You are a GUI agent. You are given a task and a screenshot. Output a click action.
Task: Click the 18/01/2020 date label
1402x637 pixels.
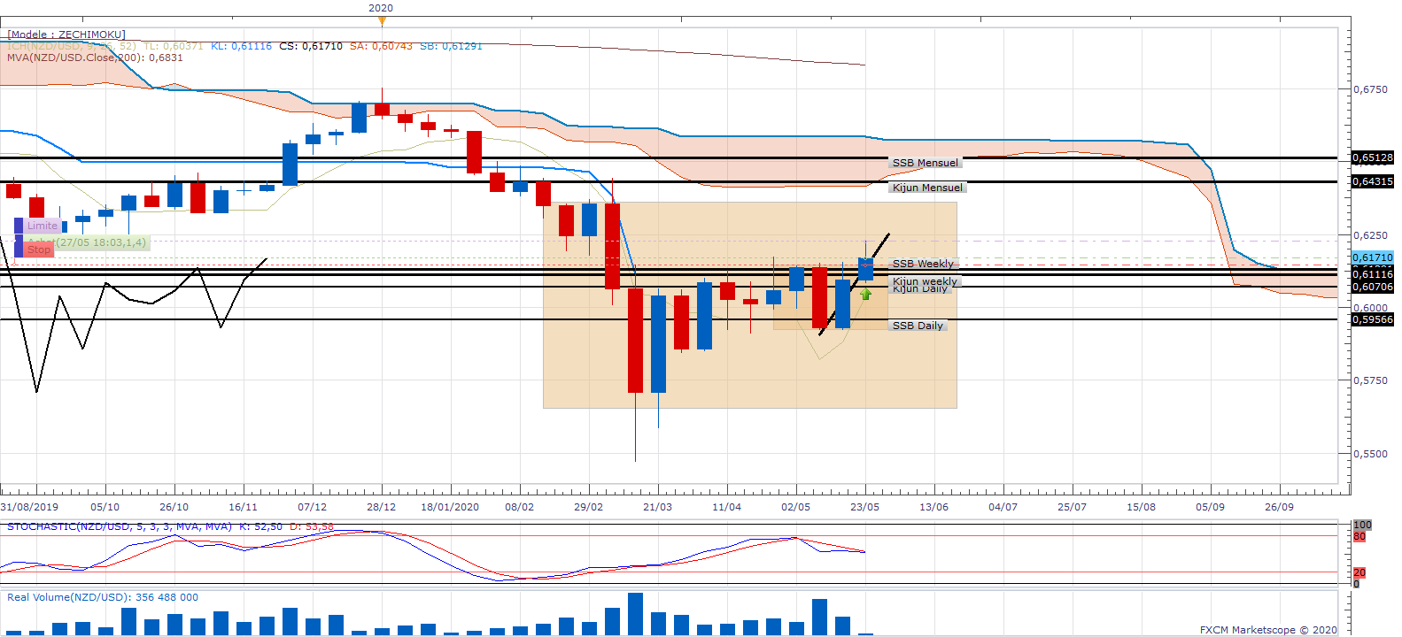(x=450, y=507)
